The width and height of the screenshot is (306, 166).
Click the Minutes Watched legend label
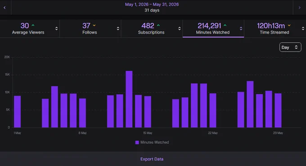click(x=154, y=143)
